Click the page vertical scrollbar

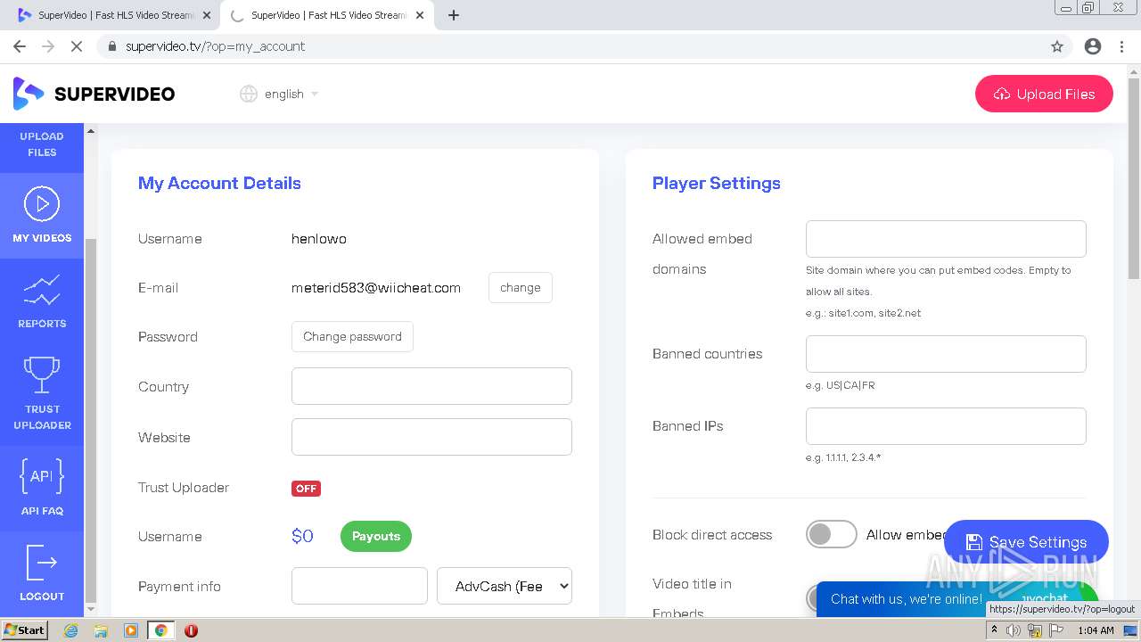[1134, 178]
